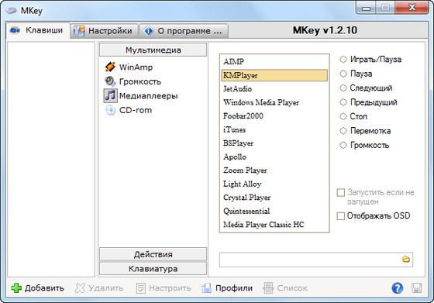The width and height of the screenshot is (434, 303).
Task: Select the WinAmp lightning icon
Action: 110,67
